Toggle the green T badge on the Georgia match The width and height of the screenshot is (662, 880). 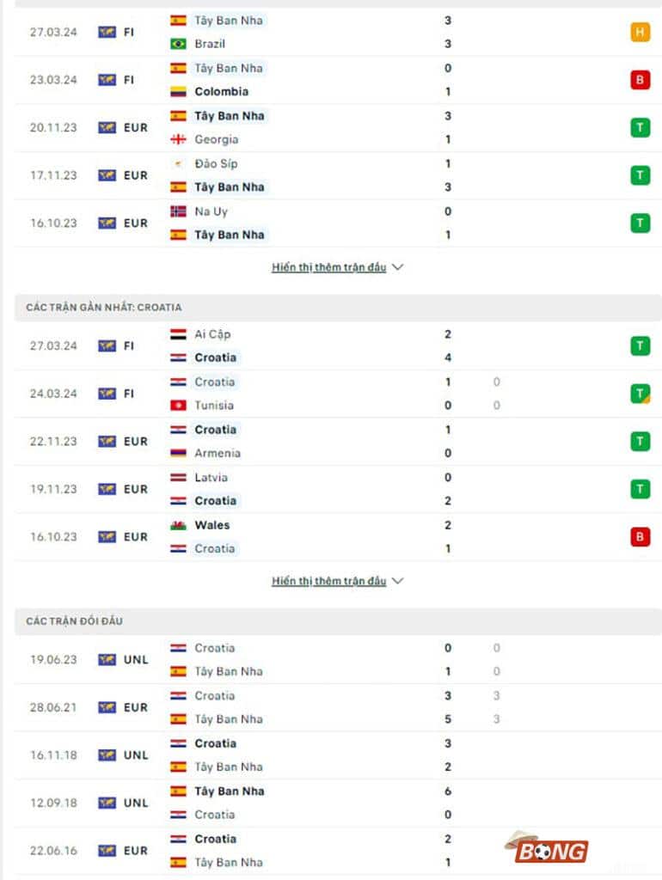[x=640, y=127]
